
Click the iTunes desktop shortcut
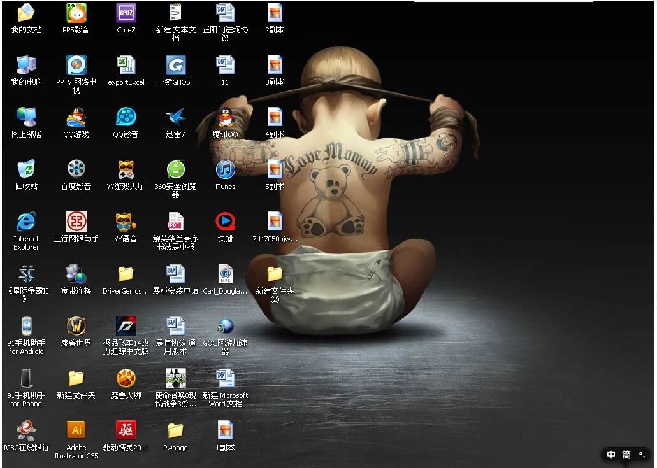pyautogui.click(x=225, y=169)
